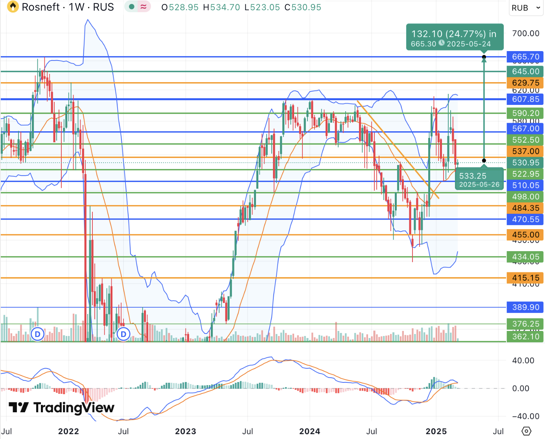The width and height of the screenshot is (545, 439).
Task: Click the TradingView logo
Action: [61, 408]
